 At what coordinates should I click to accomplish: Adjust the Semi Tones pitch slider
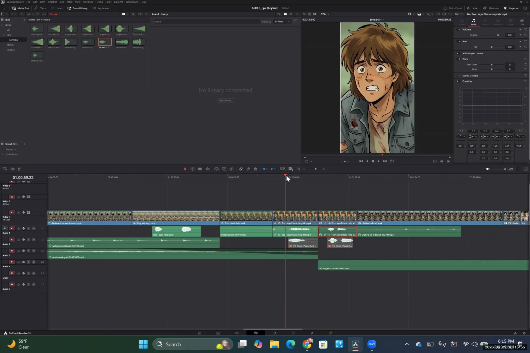[491, 65]
